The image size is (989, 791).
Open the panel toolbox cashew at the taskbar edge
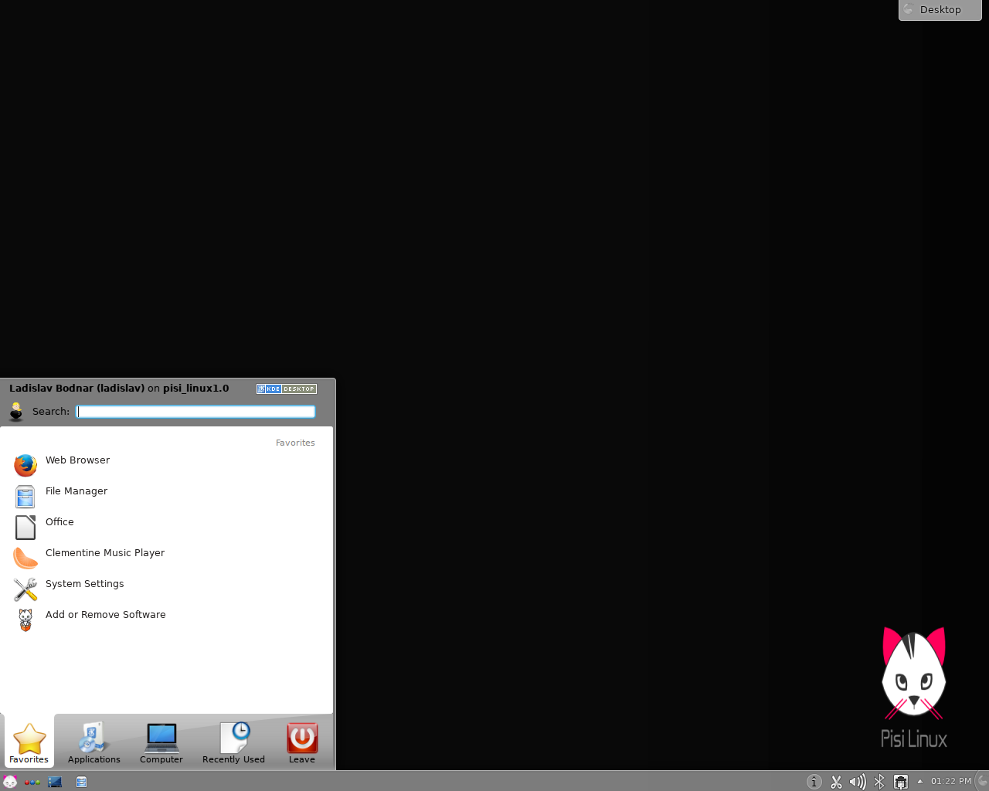(x=982, y=781)
